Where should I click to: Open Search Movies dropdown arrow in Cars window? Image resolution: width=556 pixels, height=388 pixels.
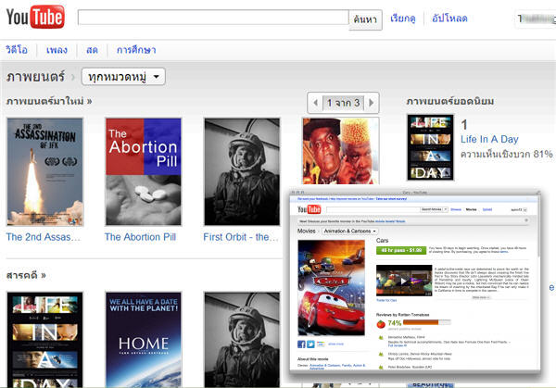(x=446, y=209)
